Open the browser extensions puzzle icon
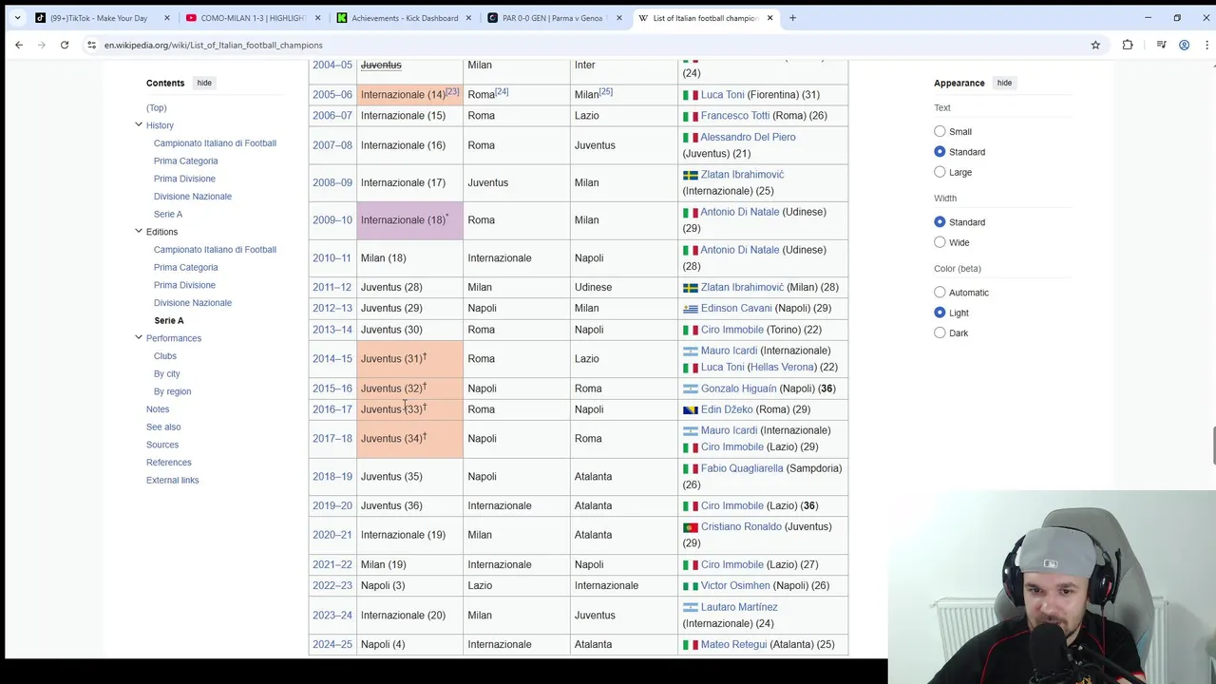Image resolution: width=1216 pixels, height=684 pixels. point(1128,45)
